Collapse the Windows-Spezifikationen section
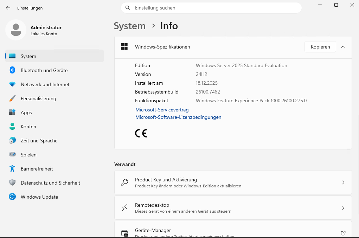359x238 pixels. pos(343,47)
